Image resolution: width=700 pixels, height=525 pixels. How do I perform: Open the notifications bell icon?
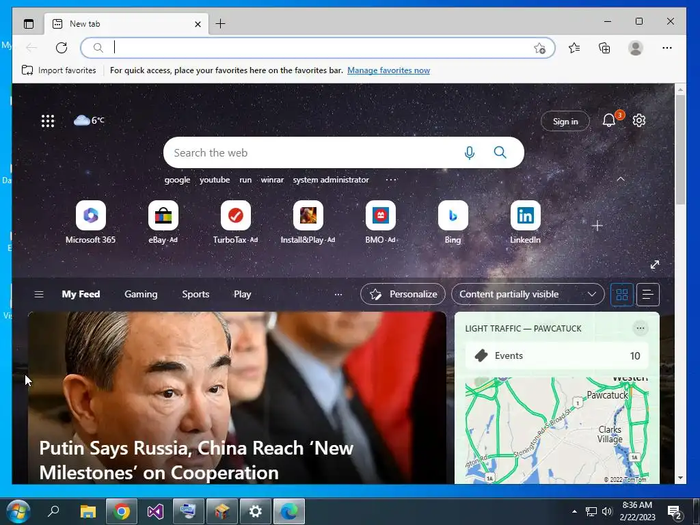(x=609, y=120)
